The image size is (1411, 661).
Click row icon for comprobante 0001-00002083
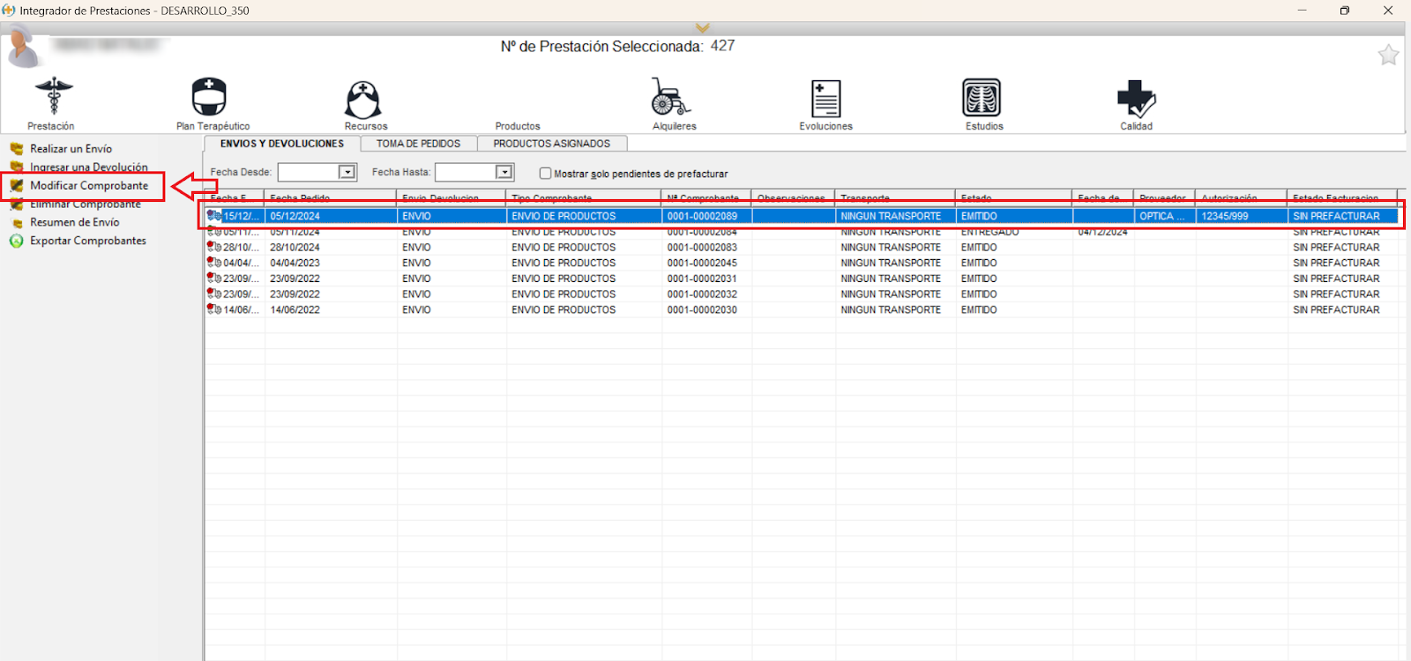click(214, 247)
